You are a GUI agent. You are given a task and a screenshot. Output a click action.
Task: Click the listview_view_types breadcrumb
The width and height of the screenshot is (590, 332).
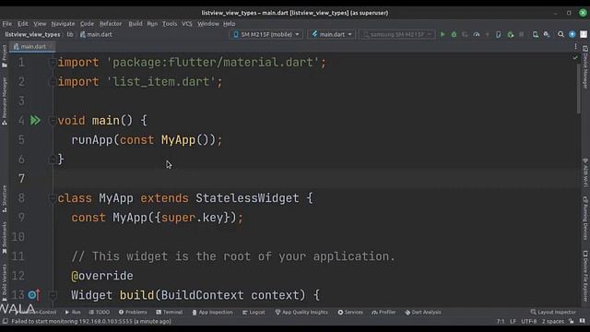tap(32, 34)
